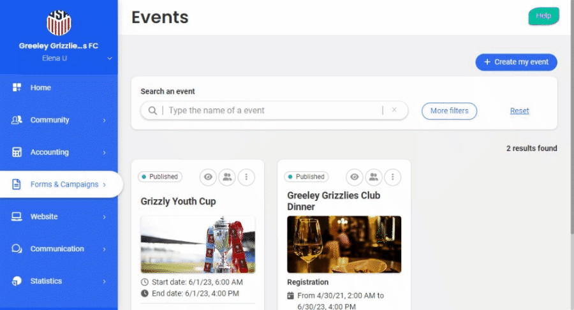Screen dimensions: 574x310
Task: Click the Reset link
Action: pyautogui.click(x=519, y=111)
